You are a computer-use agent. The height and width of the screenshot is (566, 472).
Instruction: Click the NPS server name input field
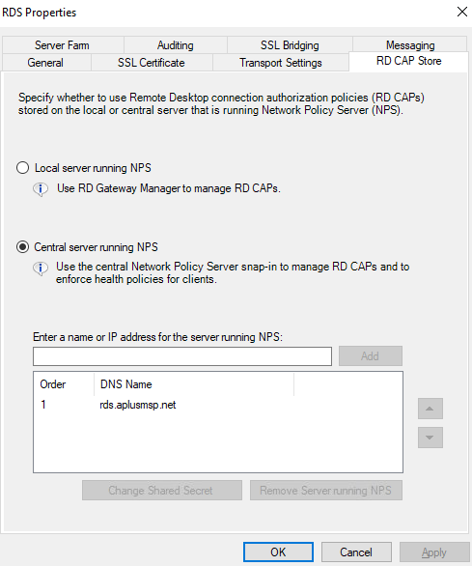(x=182, y=356)
